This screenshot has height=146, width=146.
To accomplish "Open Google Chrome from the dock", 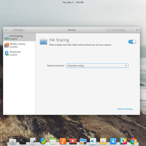I will pyautogui.click(x=133, y=141).
